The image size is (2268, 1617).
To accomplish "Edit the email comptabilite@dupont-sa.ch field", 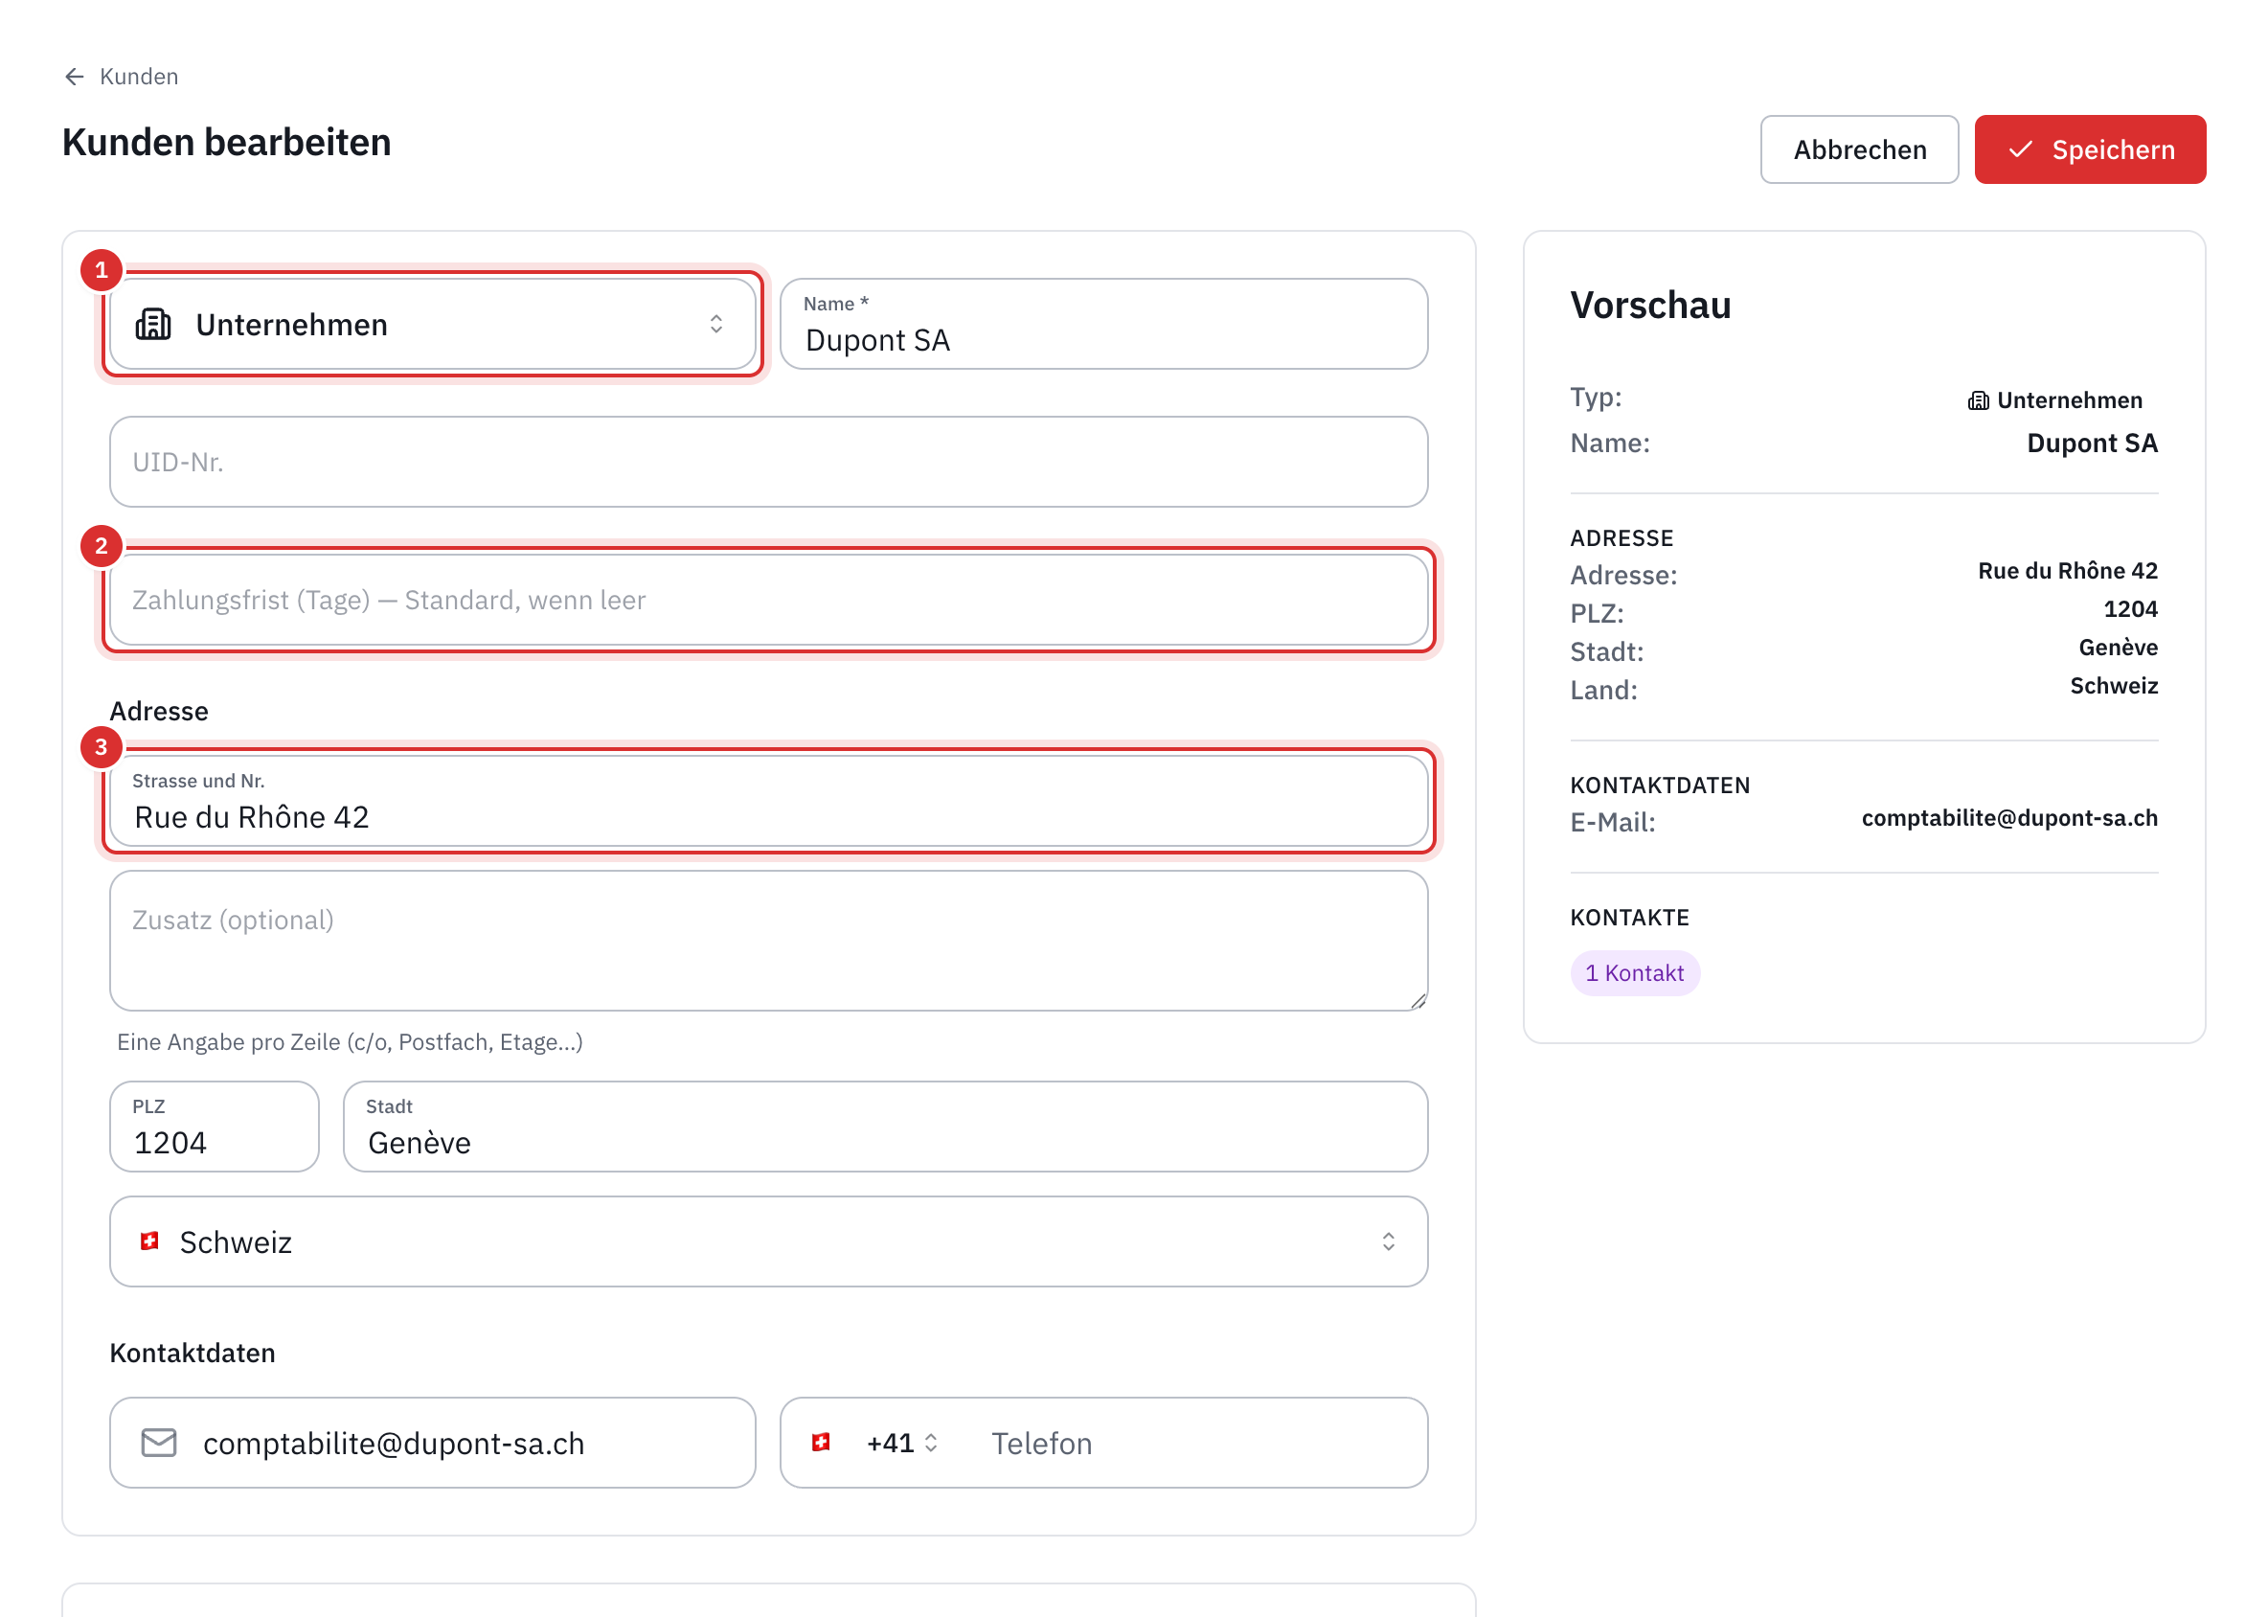I will point(432,1443).
